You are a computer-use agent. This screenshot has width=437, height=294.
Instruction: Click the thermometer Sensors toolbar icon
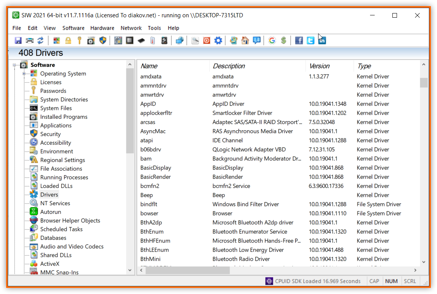(x=152, y=41)
